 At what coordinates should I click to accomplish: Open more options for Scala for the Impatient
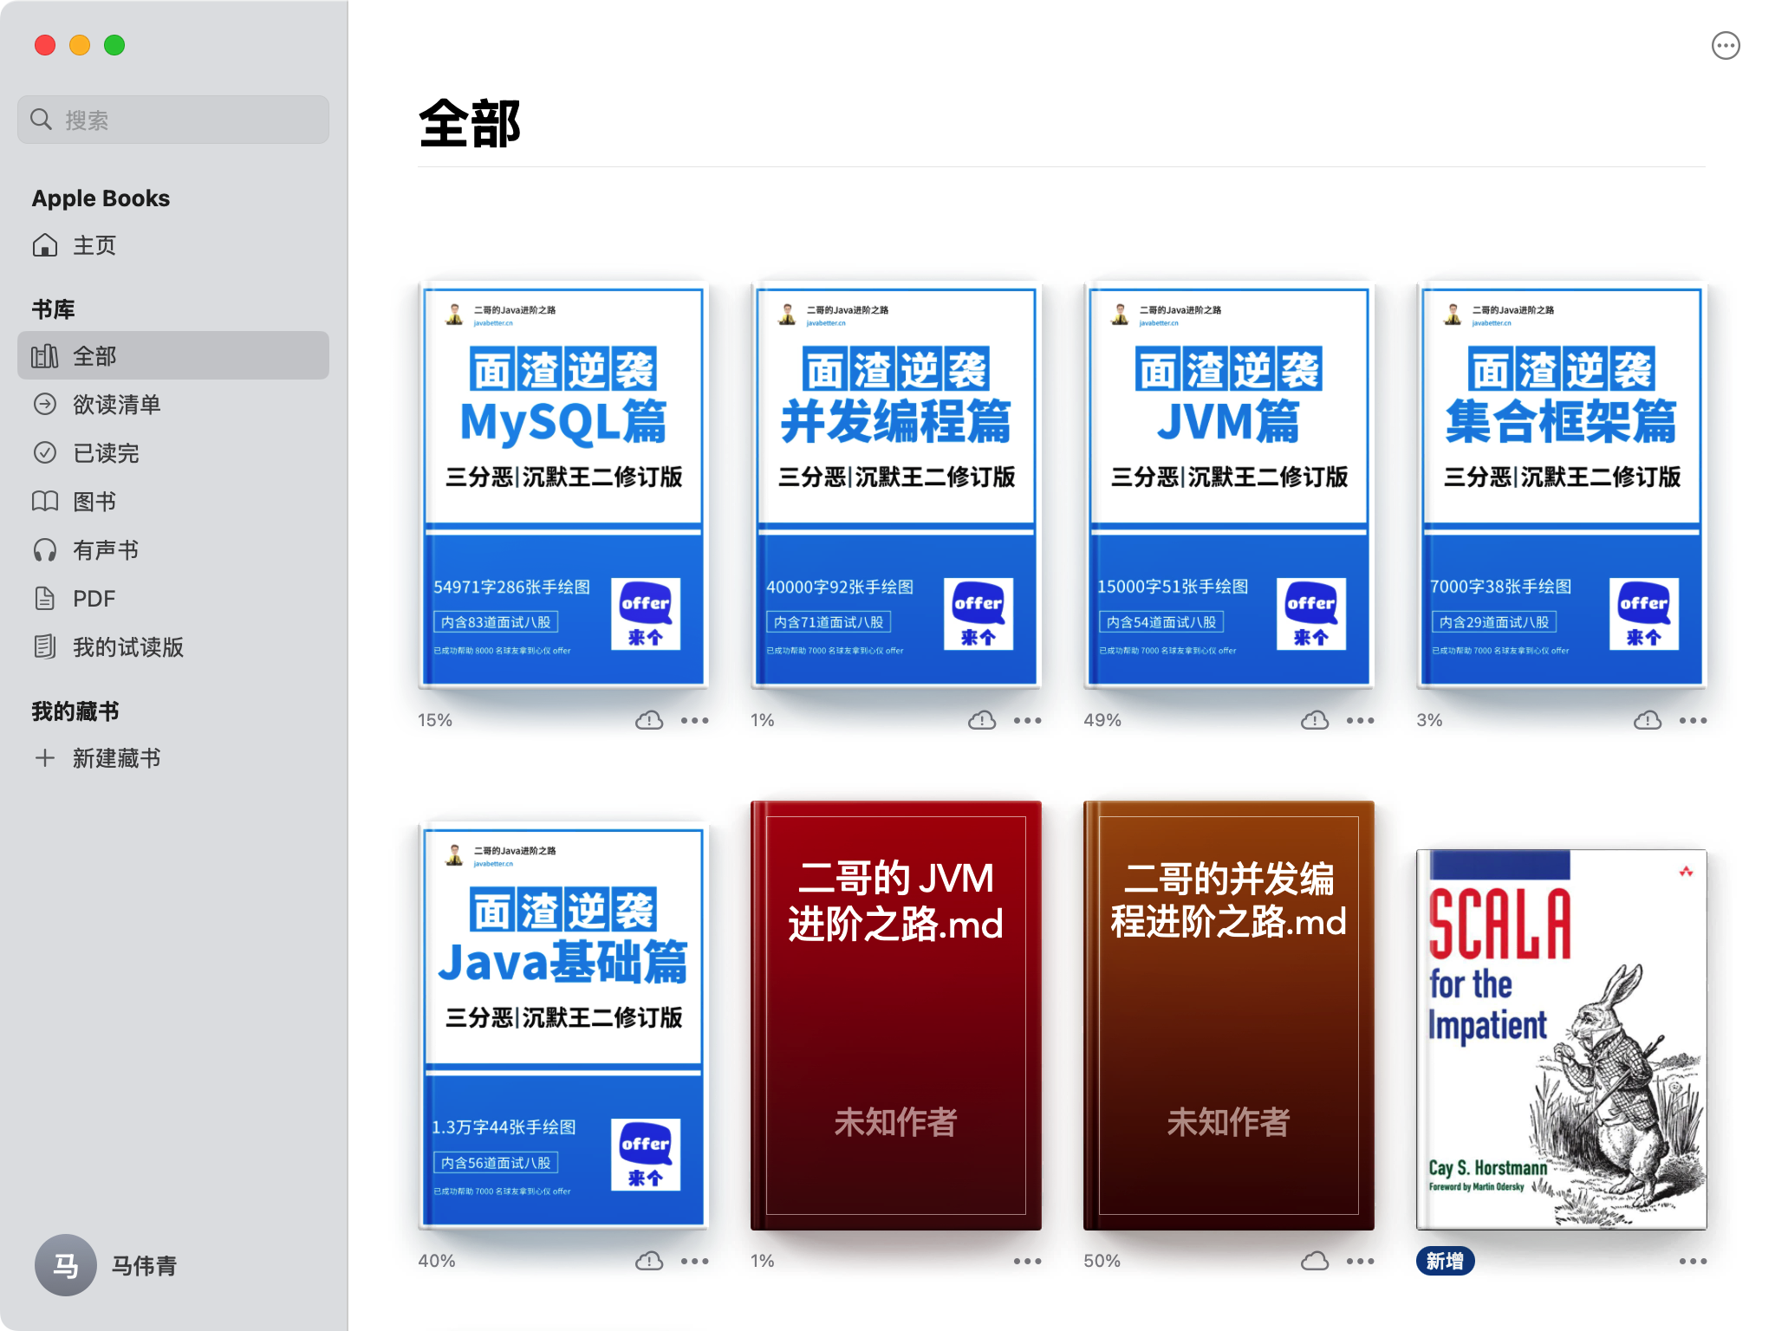(x=1692, y=1261)
